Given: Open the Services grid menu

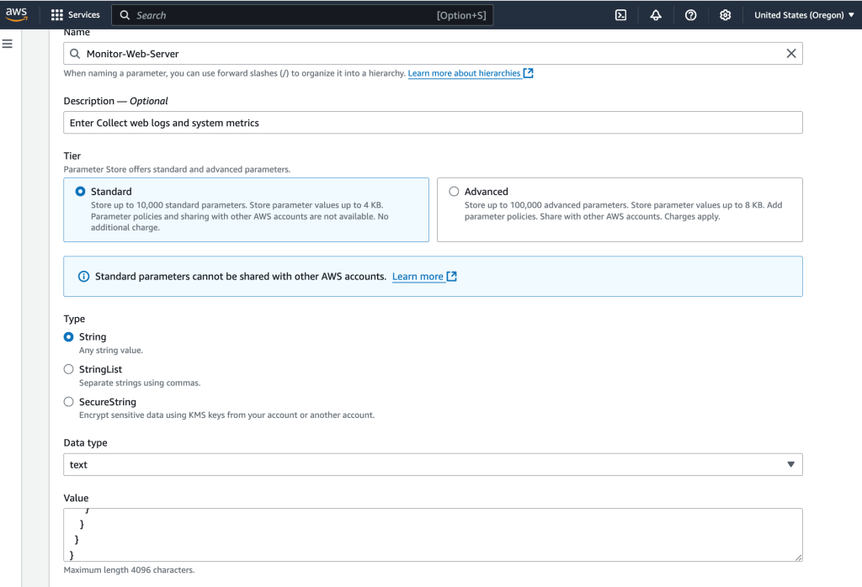Looking at the screenshot, I should coord(75,15).
